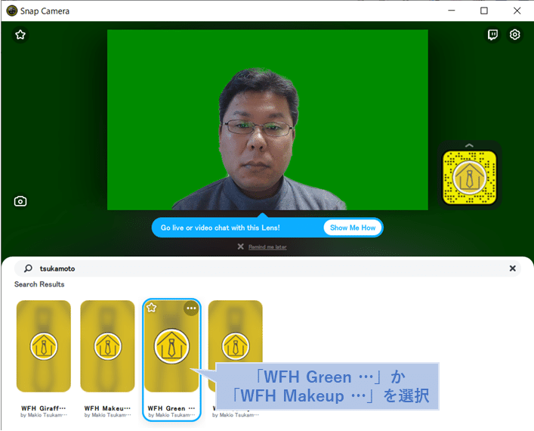Open the Twitch integration icon

[492, 35]
